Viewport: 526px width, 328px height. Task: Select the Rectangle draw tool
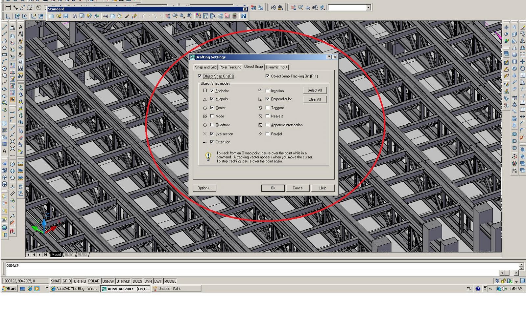4,55
